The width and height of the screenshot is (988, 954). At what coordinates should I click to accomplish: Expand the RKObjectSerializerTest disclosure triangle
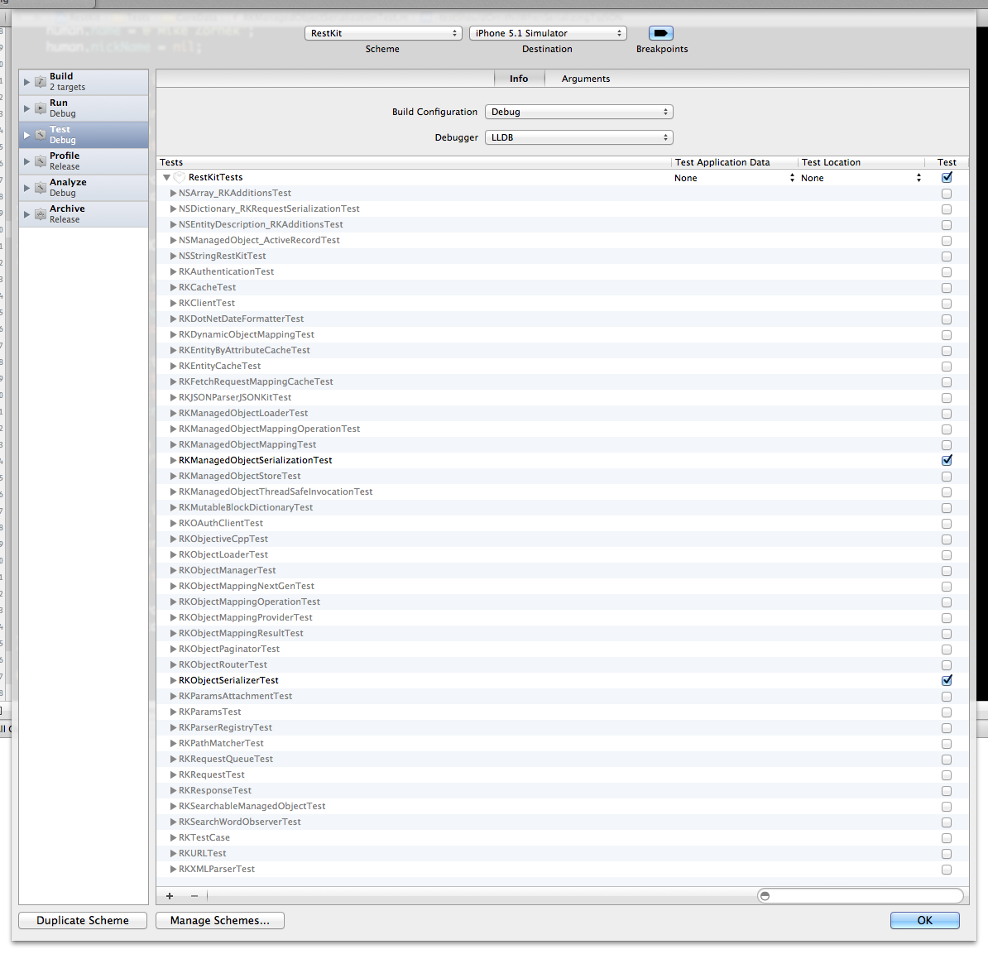click(x=173, y=680)
